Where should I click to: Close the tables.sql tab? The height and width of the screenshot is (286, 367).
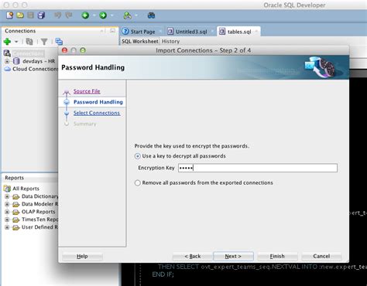pyautogui.click(x=256, y=32)
